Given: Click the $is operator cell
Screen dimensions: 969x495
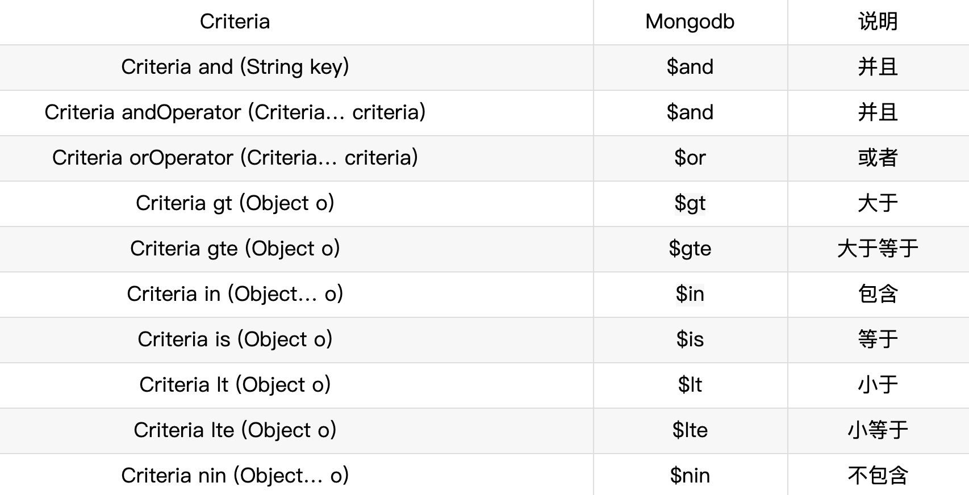Looking at the screenshot, I should pyautogui.click(x=690, y=340).
